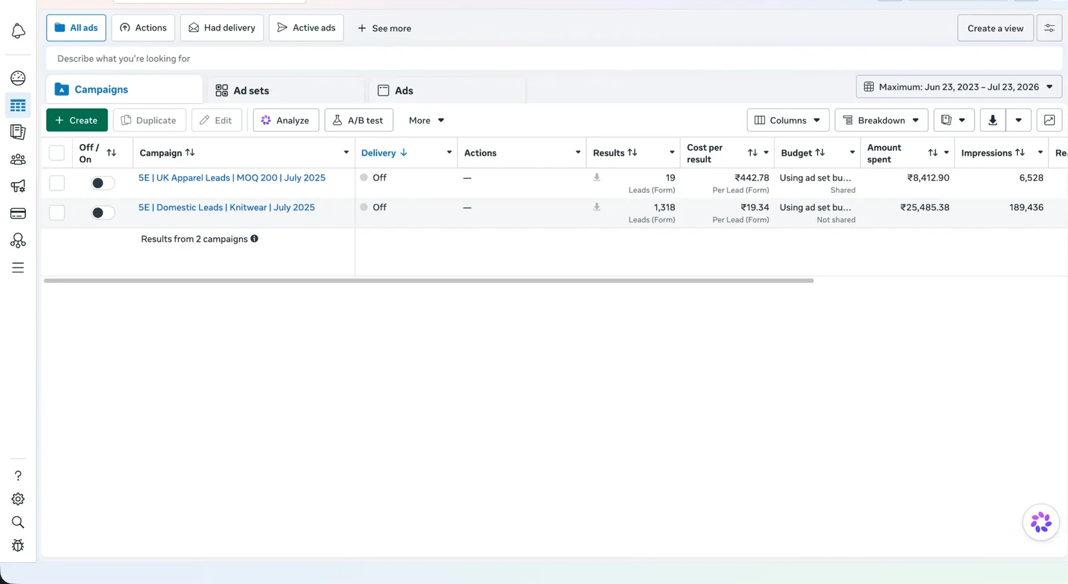Select the Had delivery view

coord(222,28)
